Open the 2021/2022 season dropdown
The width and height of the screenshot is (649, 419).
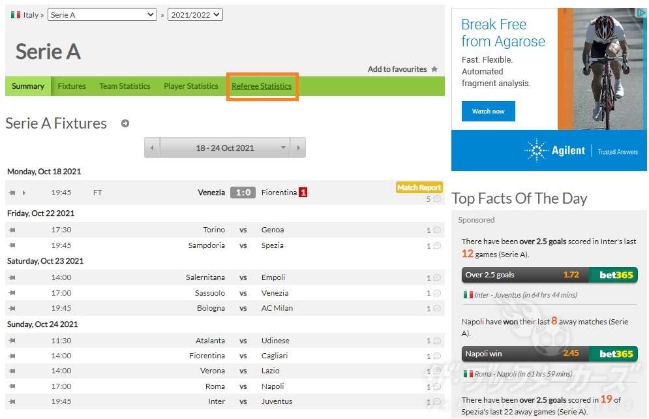click(195, 15)
